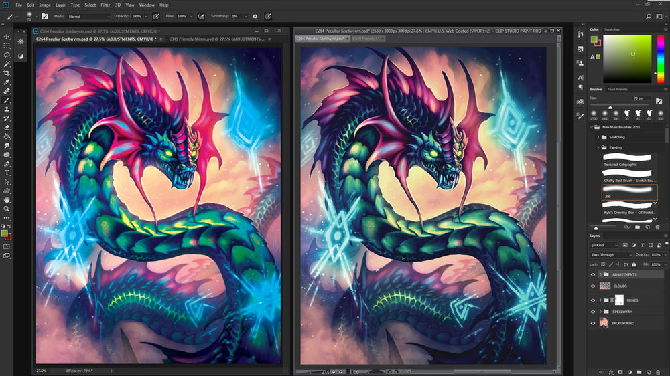Image resolution: width=670 pixels, height=376 pixels.
Task: Select the Magic Wand tool
Action: pos(7,64)
